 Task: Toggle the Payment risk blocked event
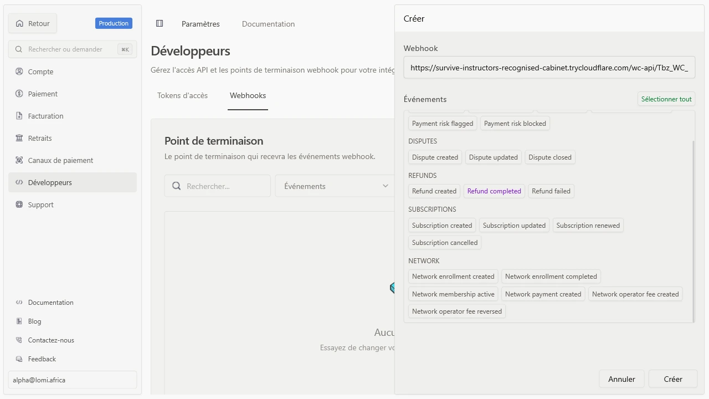(515, 124)
